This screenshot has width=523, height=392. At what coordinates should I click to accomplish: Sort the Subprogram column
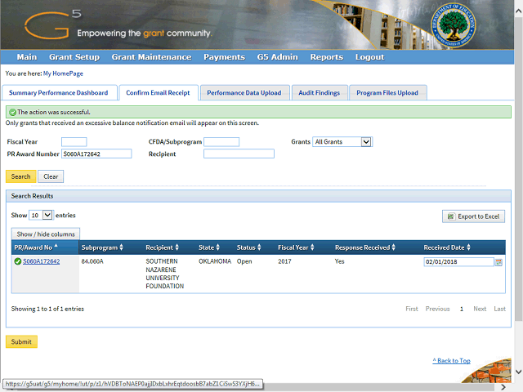pyautogui.click(x=122, y=247)
